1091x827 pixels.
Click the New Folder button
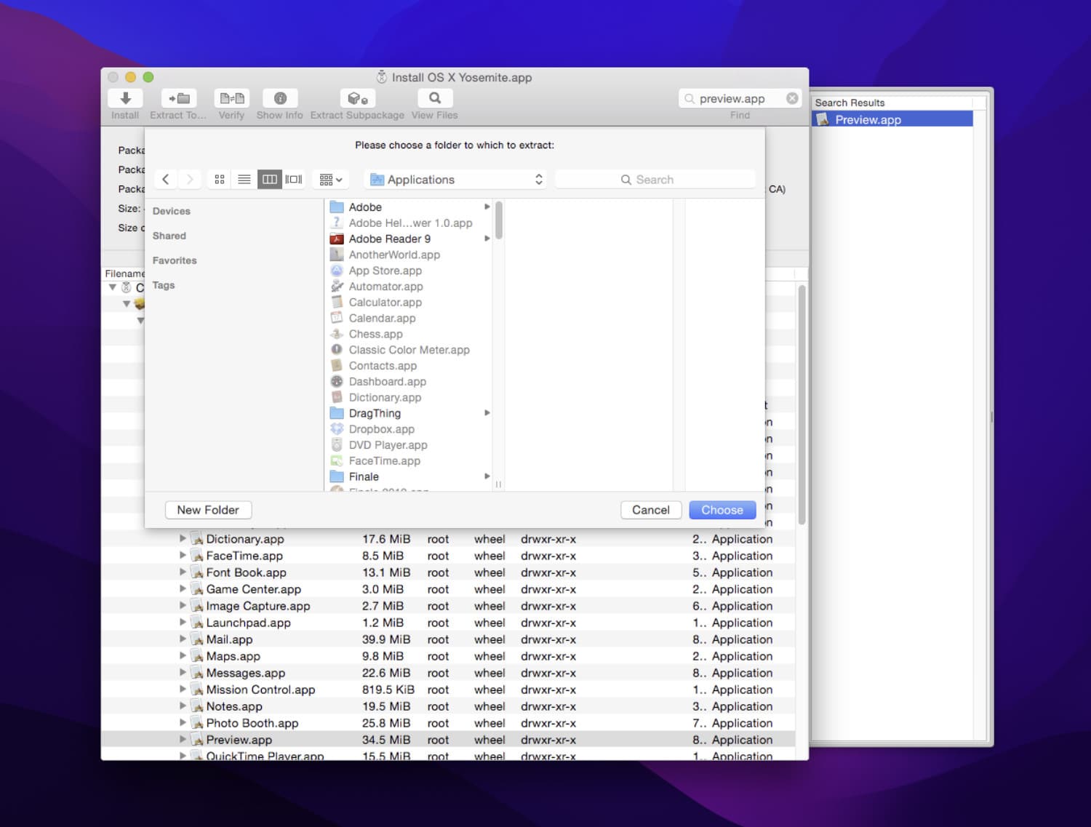208,510
